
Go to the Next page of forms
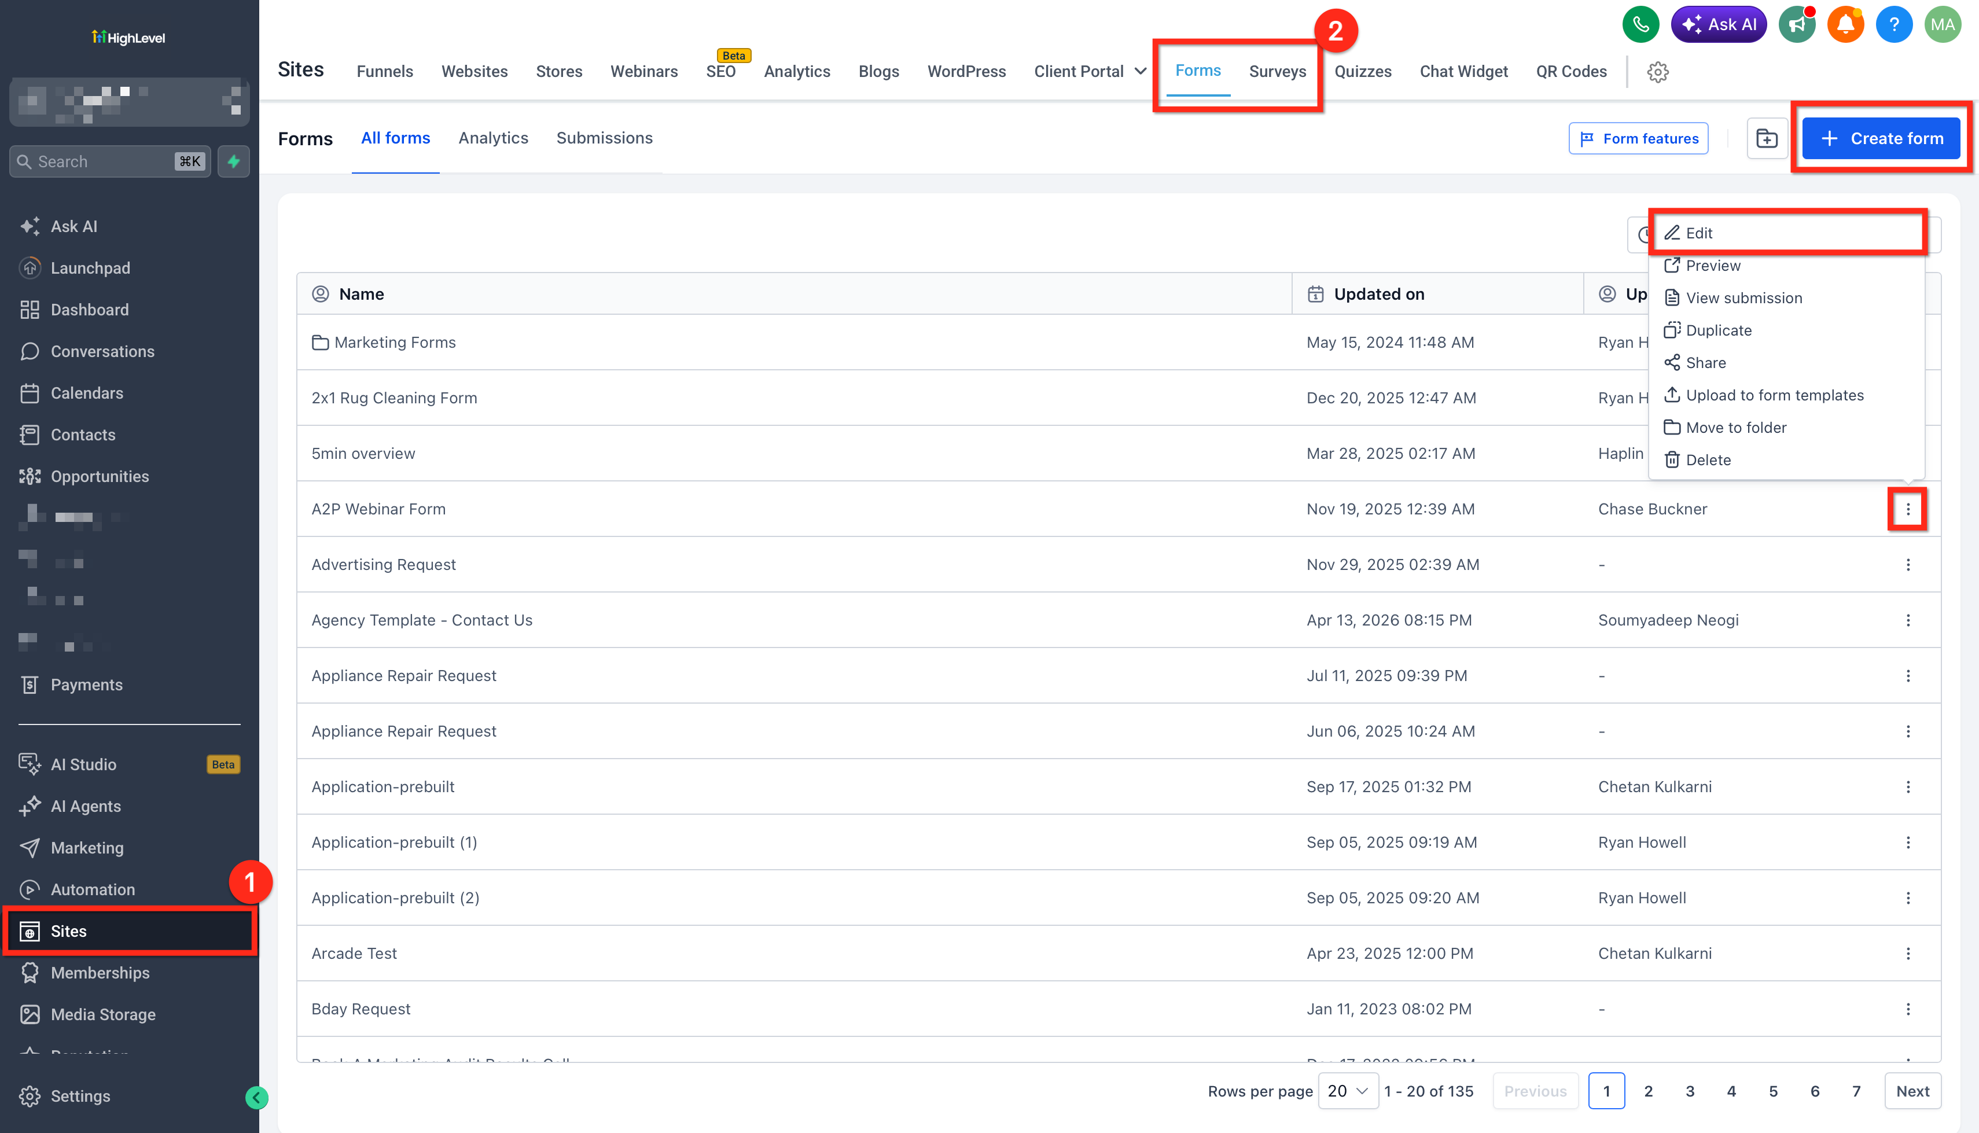point(1912,1091)
